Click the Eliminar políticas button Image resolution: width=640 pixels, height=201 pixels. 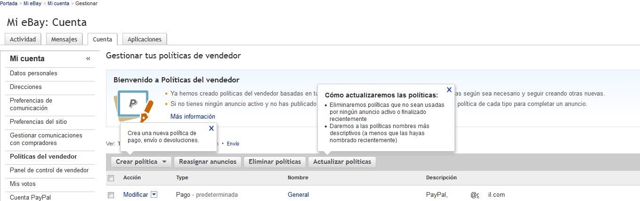pos(275,162)
